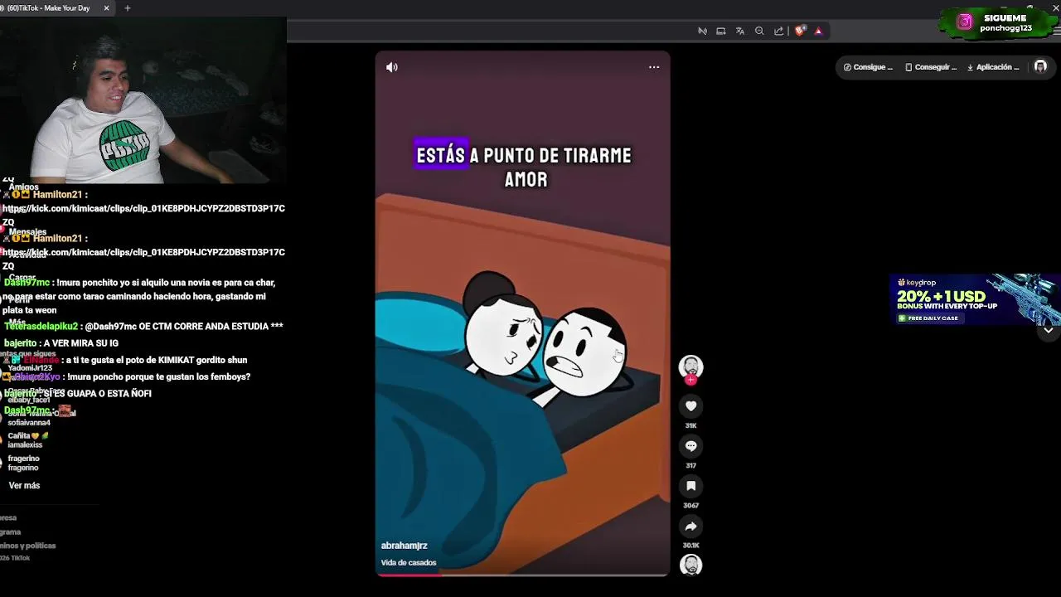The width and height of the screenshot is (1061, 597).
Task: Click 'Conseguir ...' phone app button
Action: 930,67
